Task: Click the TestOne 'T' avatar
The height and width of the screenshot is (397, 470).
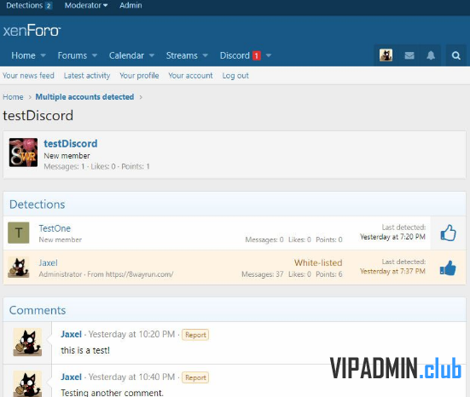Action: [19, 233]
